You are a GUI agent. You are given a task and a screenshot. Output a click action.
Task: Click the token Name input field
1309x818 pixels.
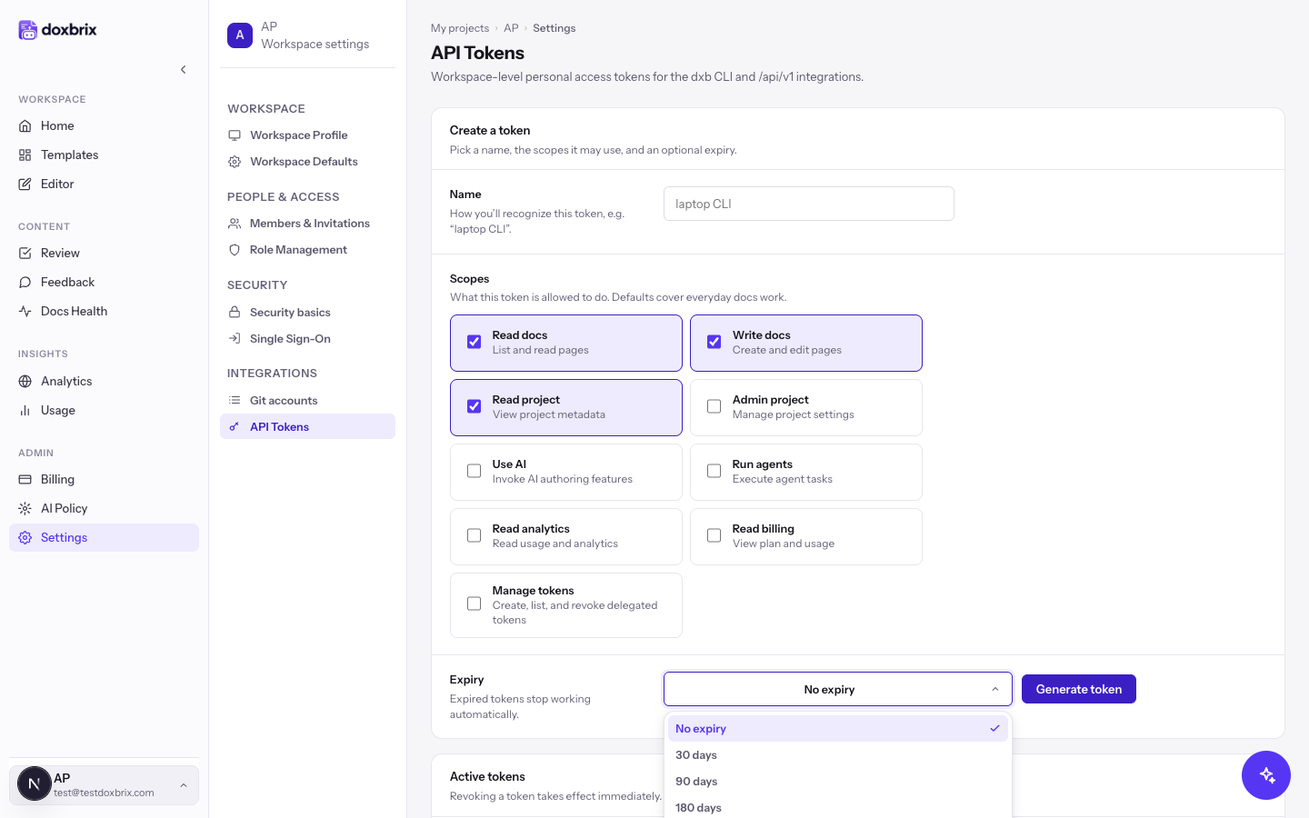tap(808, 204)
